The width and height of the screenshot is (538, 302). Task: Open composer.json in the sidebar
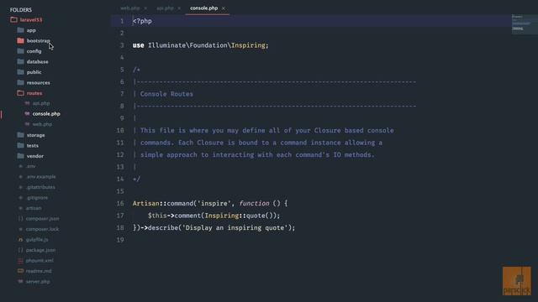click(x=43, y=219)
